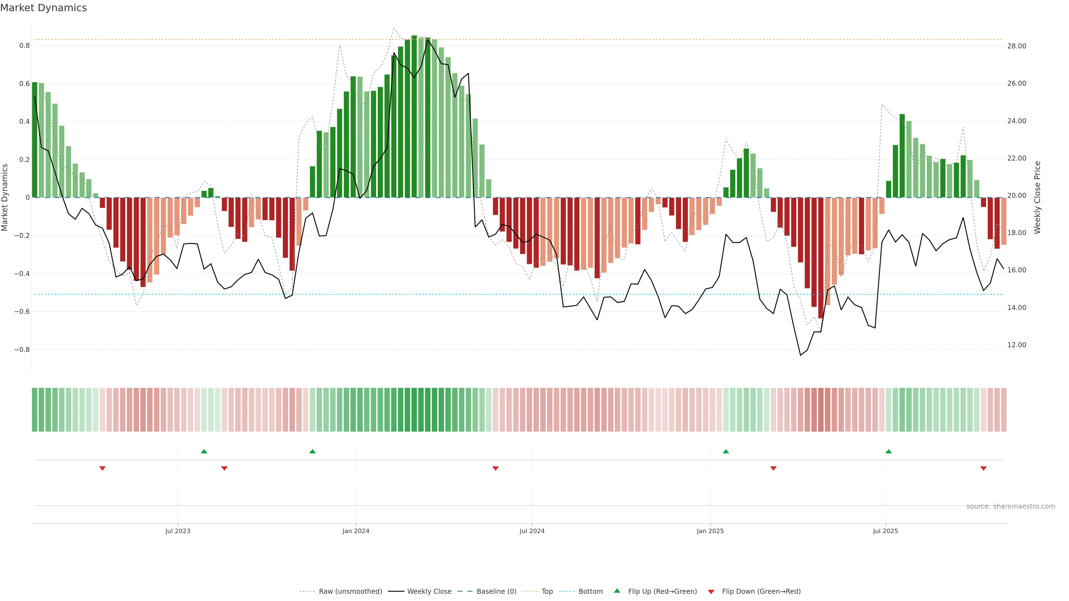Click the Weekly Close Price axis title
The image size is (1069, 601).
pyautogui.click(x=1037, y=198)
